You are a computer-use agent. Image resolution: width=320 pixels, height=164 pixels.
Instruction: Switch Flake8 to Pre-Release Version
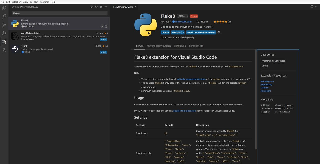point(201,32)
